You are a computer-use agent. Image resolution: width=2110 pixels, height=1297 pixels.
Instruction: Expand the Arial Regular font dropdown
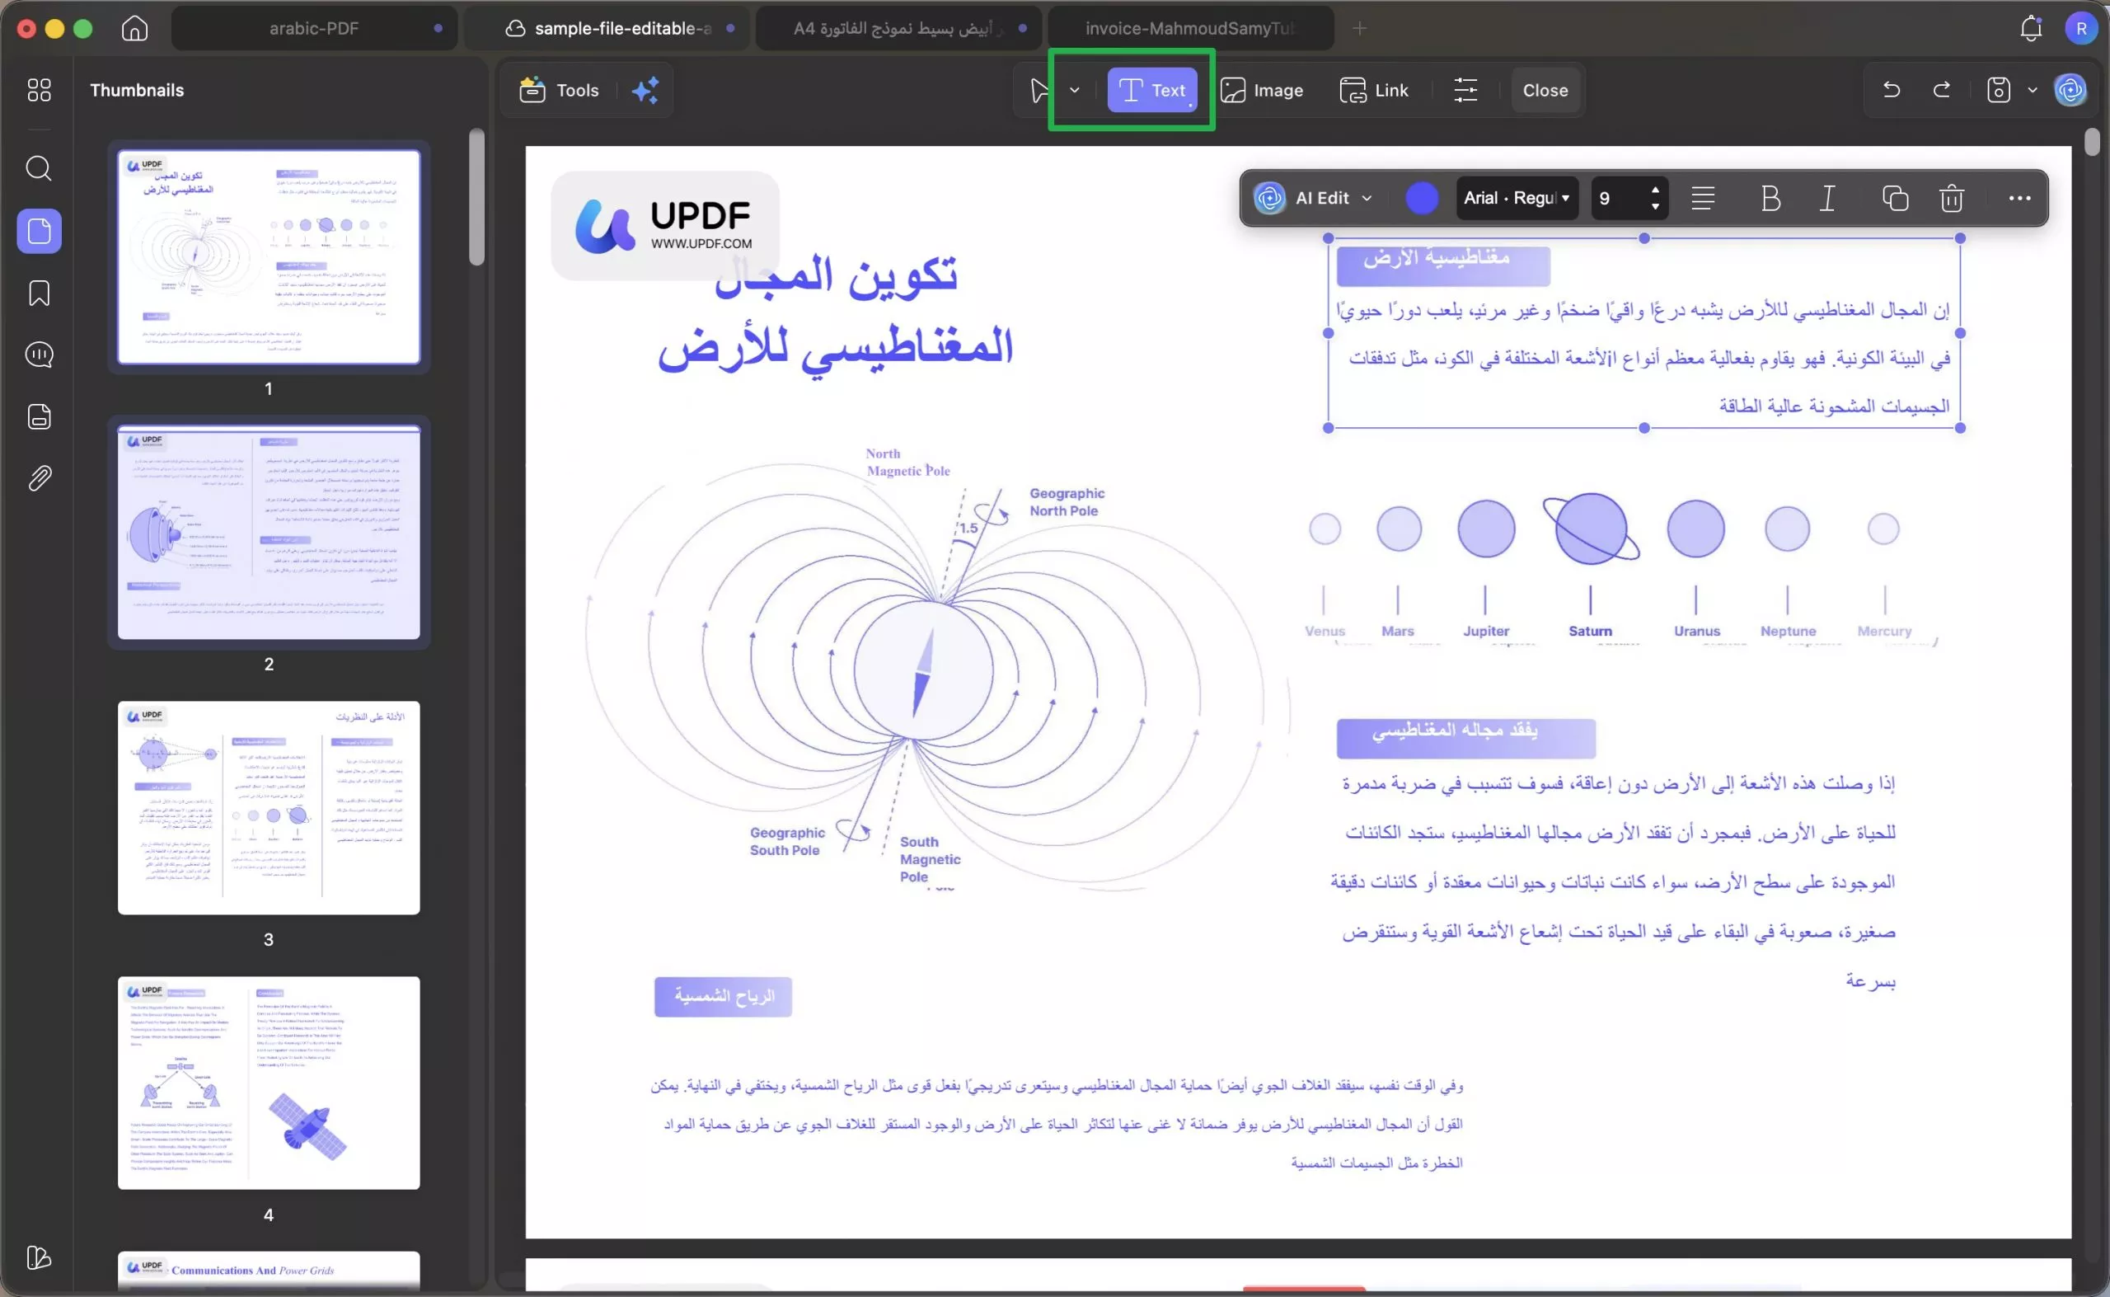pyautogui.click(x=1517, y=198)
